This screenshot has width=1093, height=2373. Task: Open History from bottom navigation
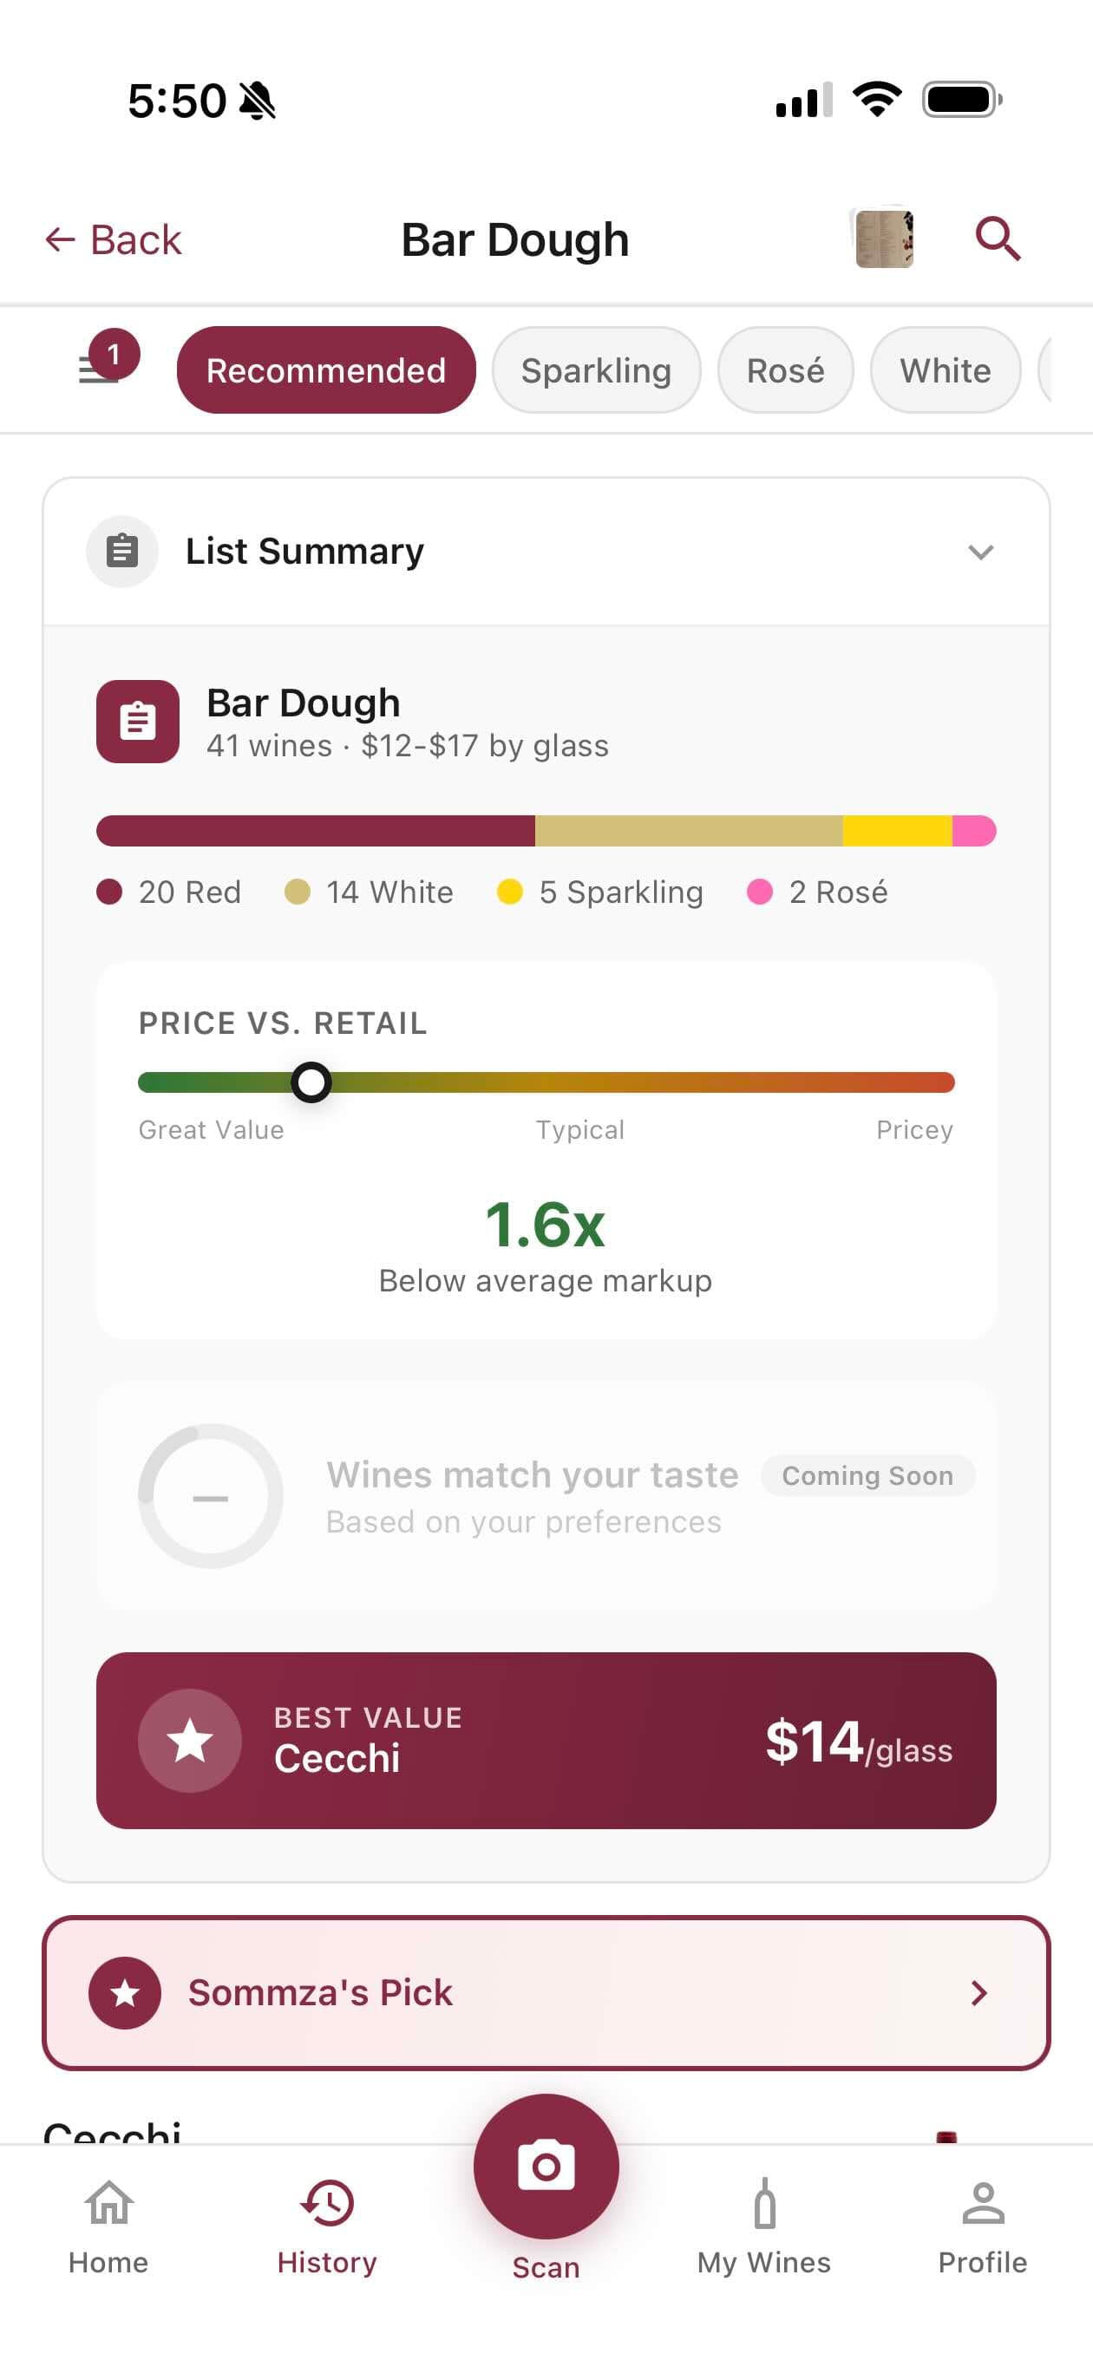coord(327,2225)
